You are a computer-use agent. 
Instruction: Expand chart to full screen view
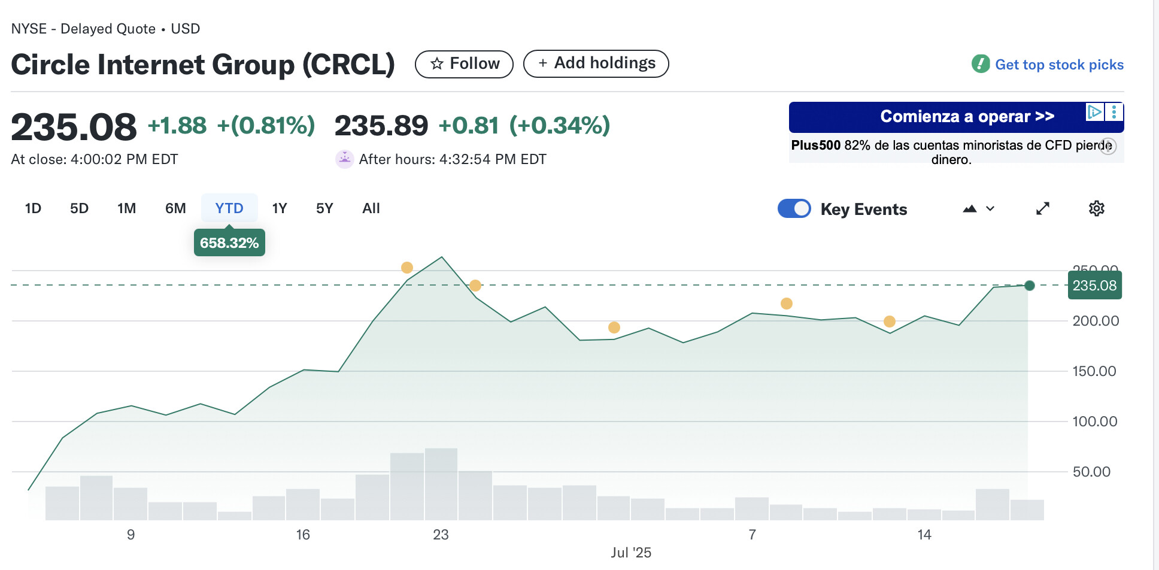click(x=1043, y=208)
